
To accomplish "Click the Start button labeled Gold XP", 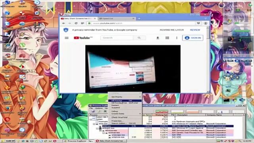I will tap(8, 141).
